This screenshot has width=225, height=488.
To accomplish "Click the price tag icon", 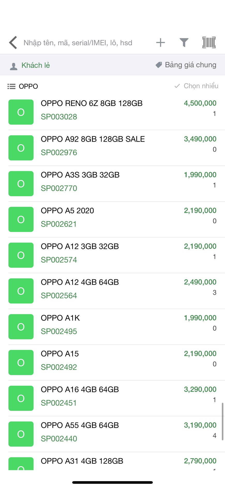I will pyautogui.click(x=159, y=65).
